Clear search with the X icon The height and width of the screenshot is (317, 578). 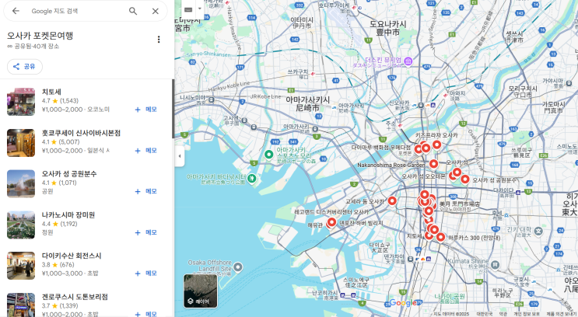coord(155,11)
